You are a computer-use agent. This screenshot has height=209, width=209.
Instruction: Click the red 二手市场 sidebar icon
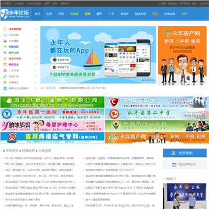(x=5, y=70)
